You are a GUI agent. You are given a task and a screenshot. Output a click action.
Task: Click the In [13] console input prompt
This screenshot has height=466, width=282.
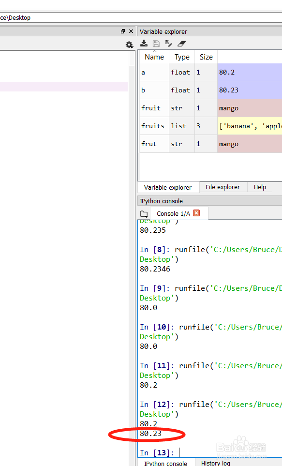coord(157,452)
